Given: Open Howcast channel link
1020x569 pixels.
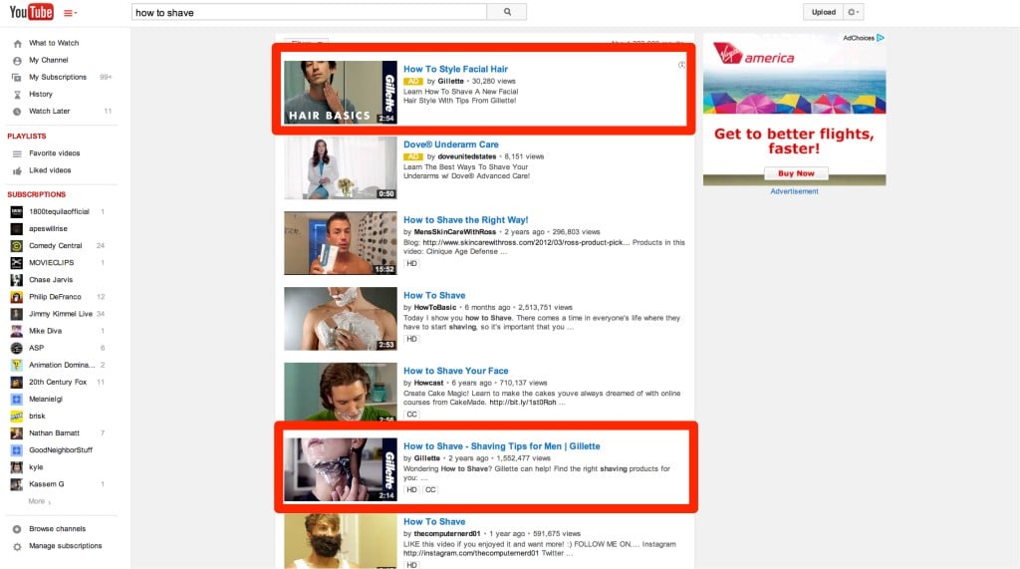Looking at the screenshot, I should tap(428, 383).
